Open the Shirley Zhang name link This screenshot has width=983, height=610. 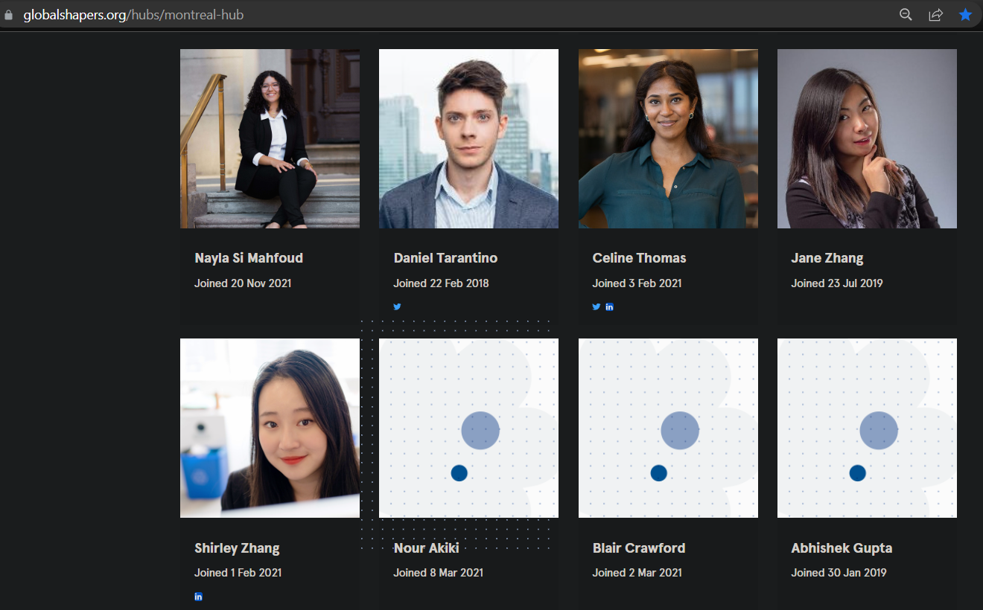tap(237, 549)
